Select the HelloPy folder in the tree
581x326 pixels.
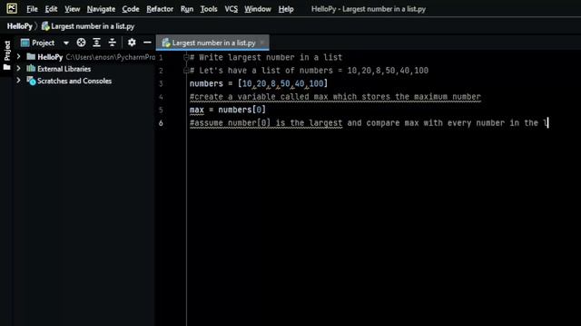coord(50,57)
